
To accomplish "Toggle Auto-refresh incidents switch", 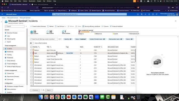I will pyautogui.click(x=32, y=43).
